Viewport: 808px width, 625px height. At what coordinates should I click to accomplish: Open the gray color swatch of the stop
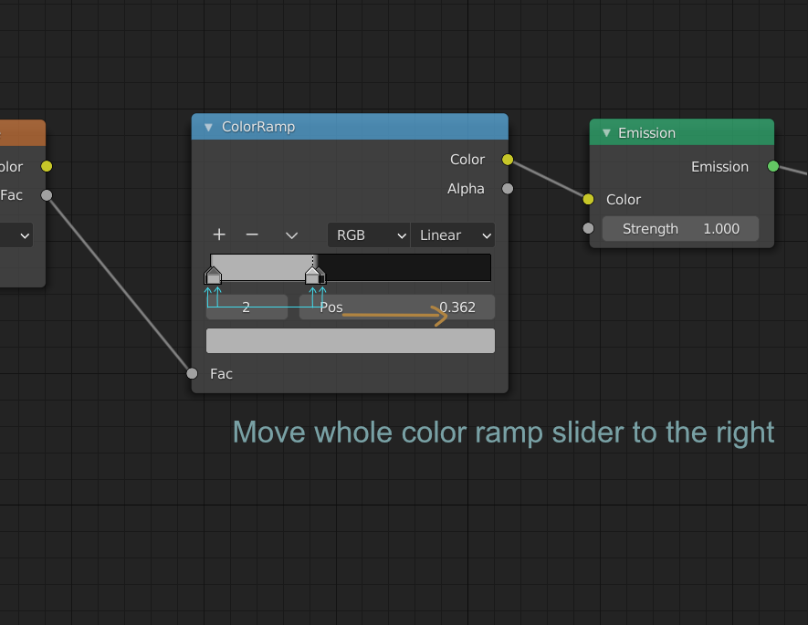click(351, 341)
